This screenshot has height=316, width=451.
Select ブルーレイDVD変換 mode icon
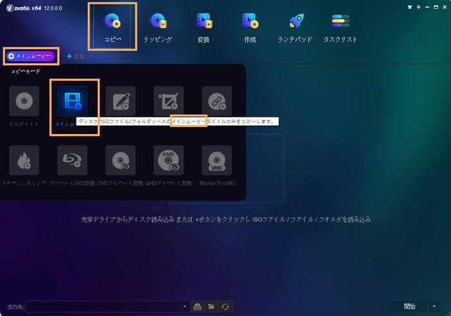coord(72,161)
